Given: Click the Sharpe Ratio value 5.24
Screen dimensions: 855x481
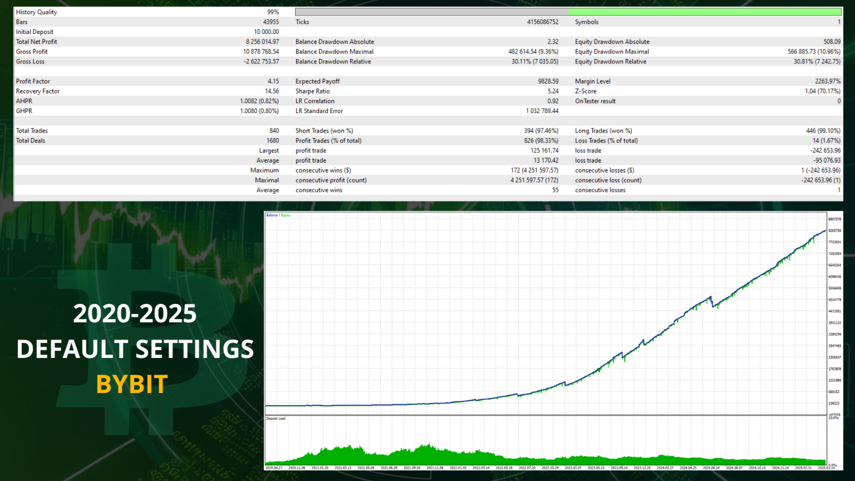Looking at the screenshot, I should [552, 91].
